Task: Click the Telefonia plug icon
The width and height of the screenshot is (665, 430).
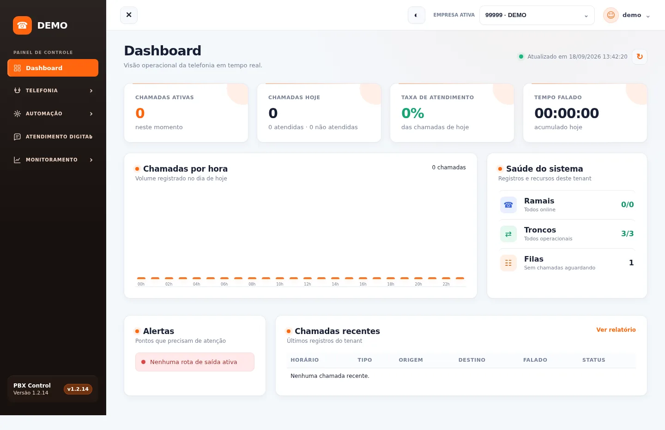Action: coord(17,90)
